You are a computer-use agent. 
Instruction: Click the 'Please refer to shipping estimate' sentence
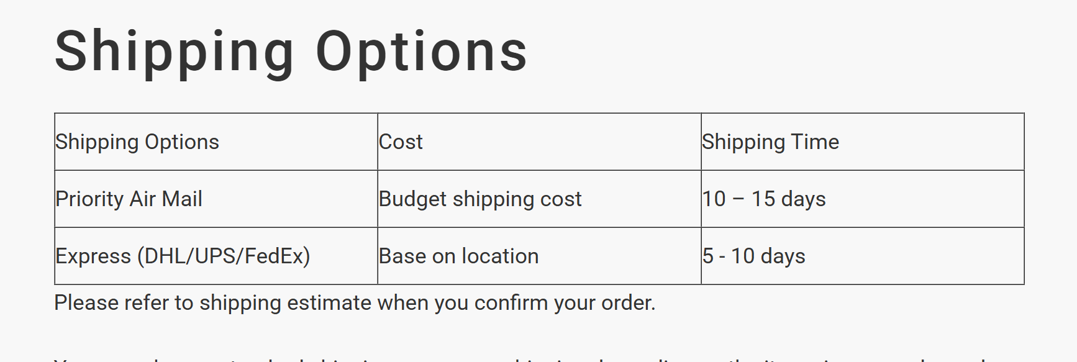point(355,303)
